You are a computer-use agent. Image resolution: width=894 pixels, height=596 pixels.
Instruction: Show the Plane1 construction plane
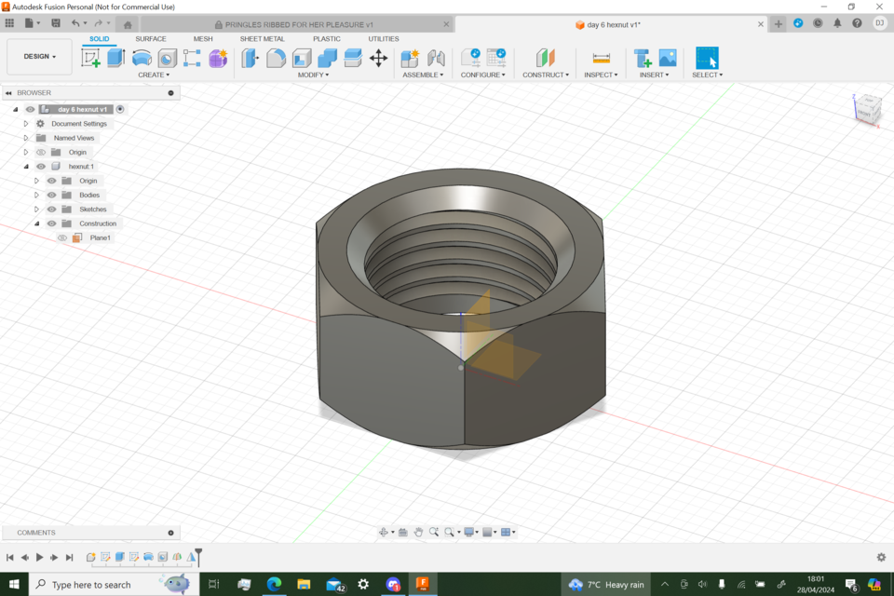tap(62, 237)
